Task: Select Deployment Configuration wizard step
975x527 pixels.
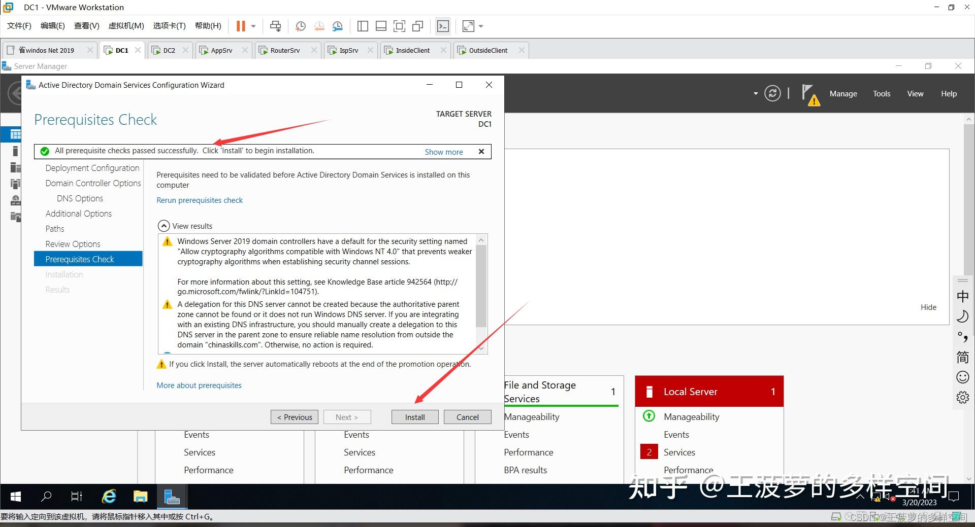Action: pos(92,168)
